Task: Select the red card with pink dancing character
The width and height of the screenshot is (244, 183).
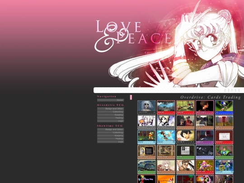Action: [x=205, y=167]
